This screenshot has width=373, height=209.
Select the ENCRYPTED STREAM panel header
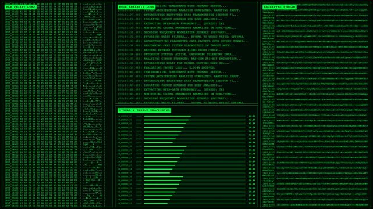[279, 7]
